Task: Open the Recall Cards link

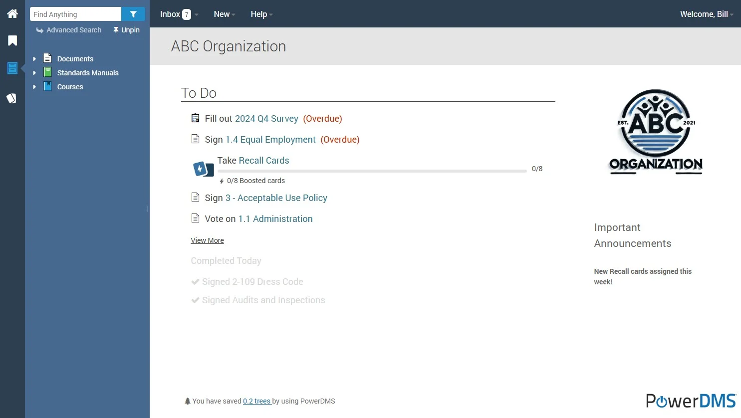Action: [x=264, y=160]
